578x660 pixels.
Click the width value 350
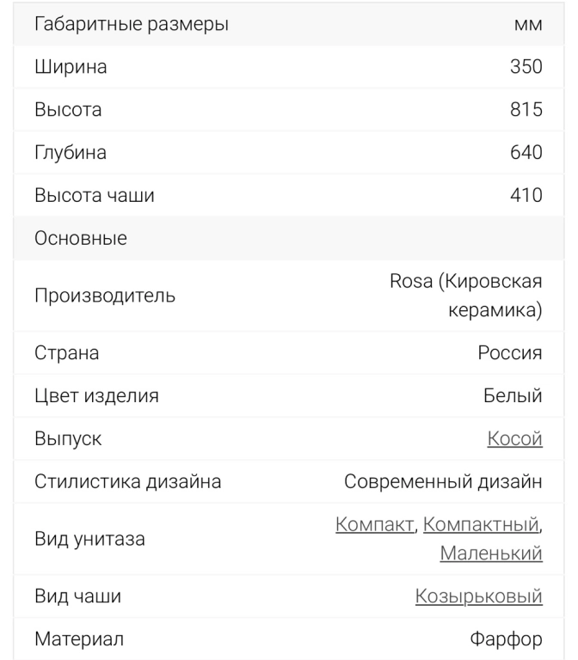(526, 67)
